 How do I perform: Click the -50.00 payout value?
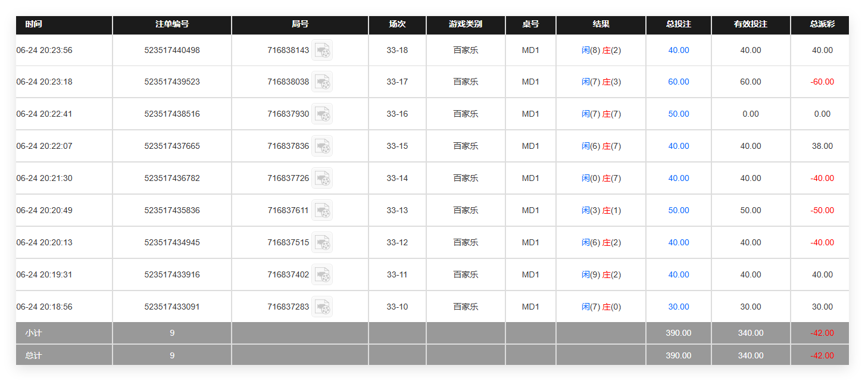point(822,210)
